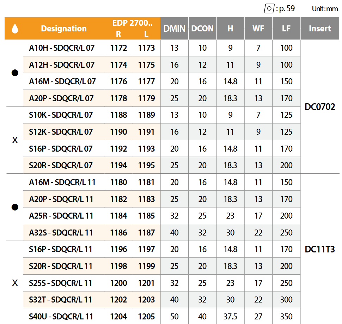Select EDP number 1172 in the R column
The height and width of the screenshot is (324, 342).
pyautogui.click(x=118, y=48)
